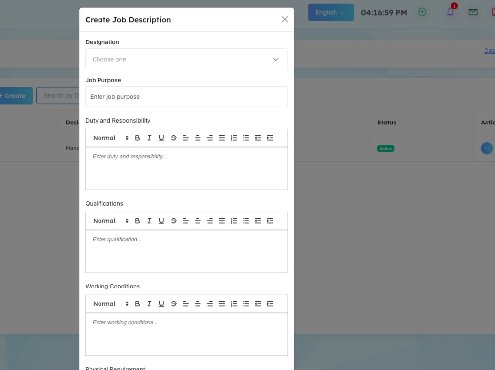Image resolution: width=495 pixels, height=370 pixels.
Task: Open Normal heading dropdown in Duty and Responsibility
Action: click(111, 138)
